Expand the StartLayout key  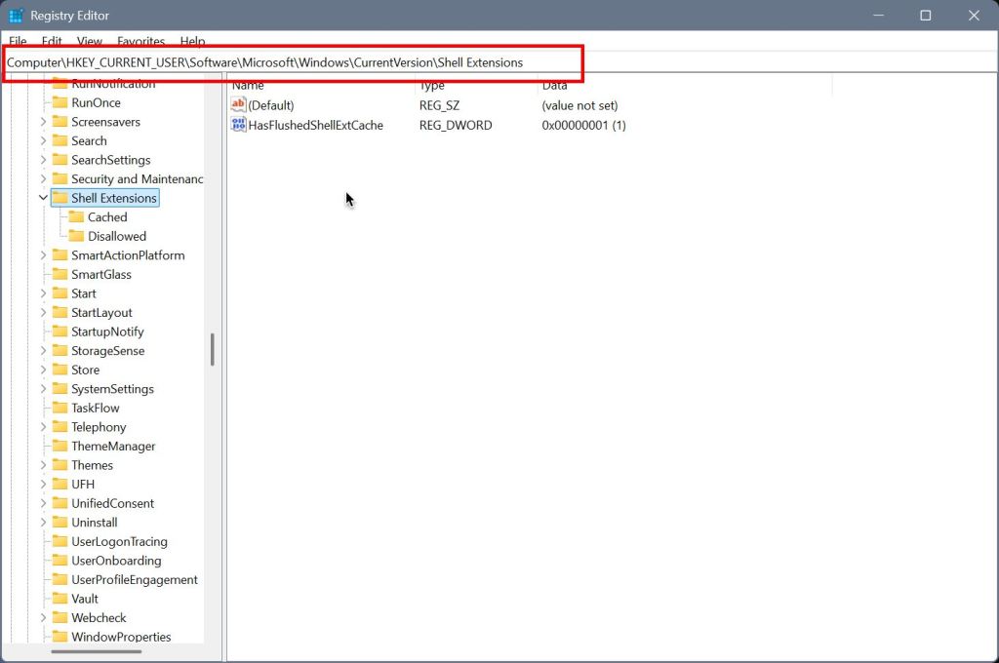coord(43,313)
